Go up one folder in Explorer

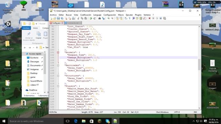click(37, 48)
